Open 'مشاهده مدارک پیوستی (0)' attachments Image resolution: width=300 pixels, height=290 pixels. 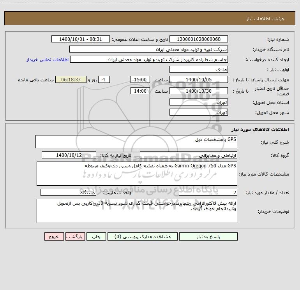[x=143, y=236]
